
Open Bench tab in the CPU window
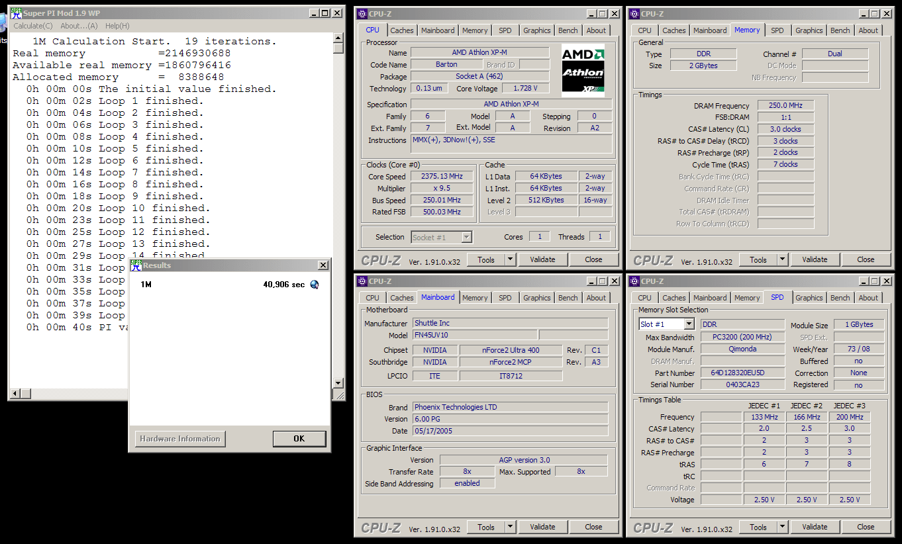568,30
